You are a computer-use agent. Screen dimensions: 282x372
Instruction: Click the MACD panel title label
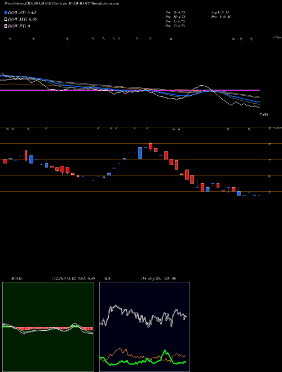(17, 278)
